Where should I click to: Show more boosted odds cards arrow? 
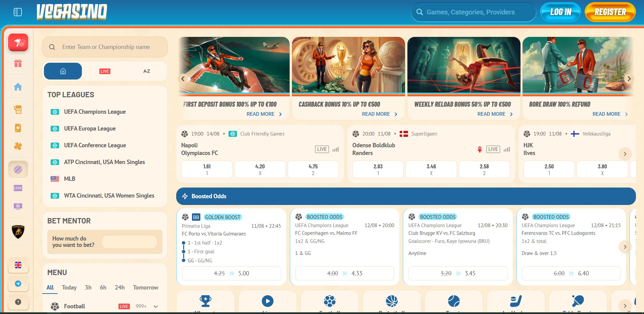click(x=625, y=247)
